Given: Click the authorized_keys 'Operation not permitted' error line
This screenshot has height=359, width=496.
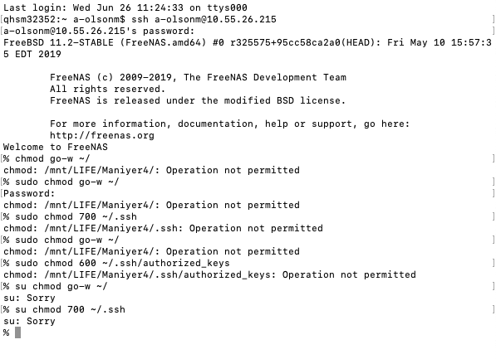Looking at the screenshot, I should [209, 274].
